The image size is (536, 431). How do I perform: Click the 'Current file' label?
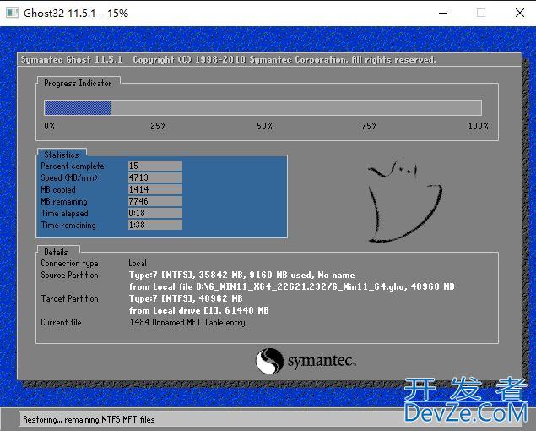click(61, 322)
